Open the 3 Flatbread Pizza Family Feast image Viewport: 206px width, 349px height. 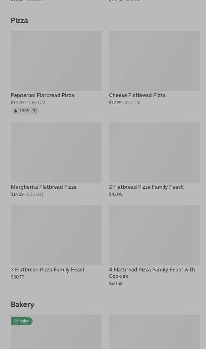click(56, 235)
